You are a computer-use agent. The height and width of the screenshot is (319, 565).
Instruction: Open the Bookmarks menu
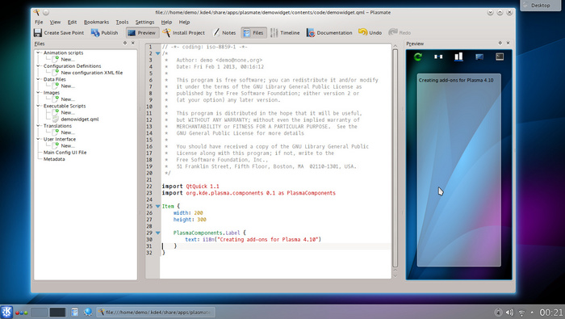coord(96,22)
